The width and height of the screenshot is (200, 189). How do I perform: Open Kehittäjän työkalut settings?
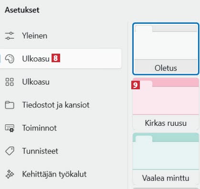61,174
